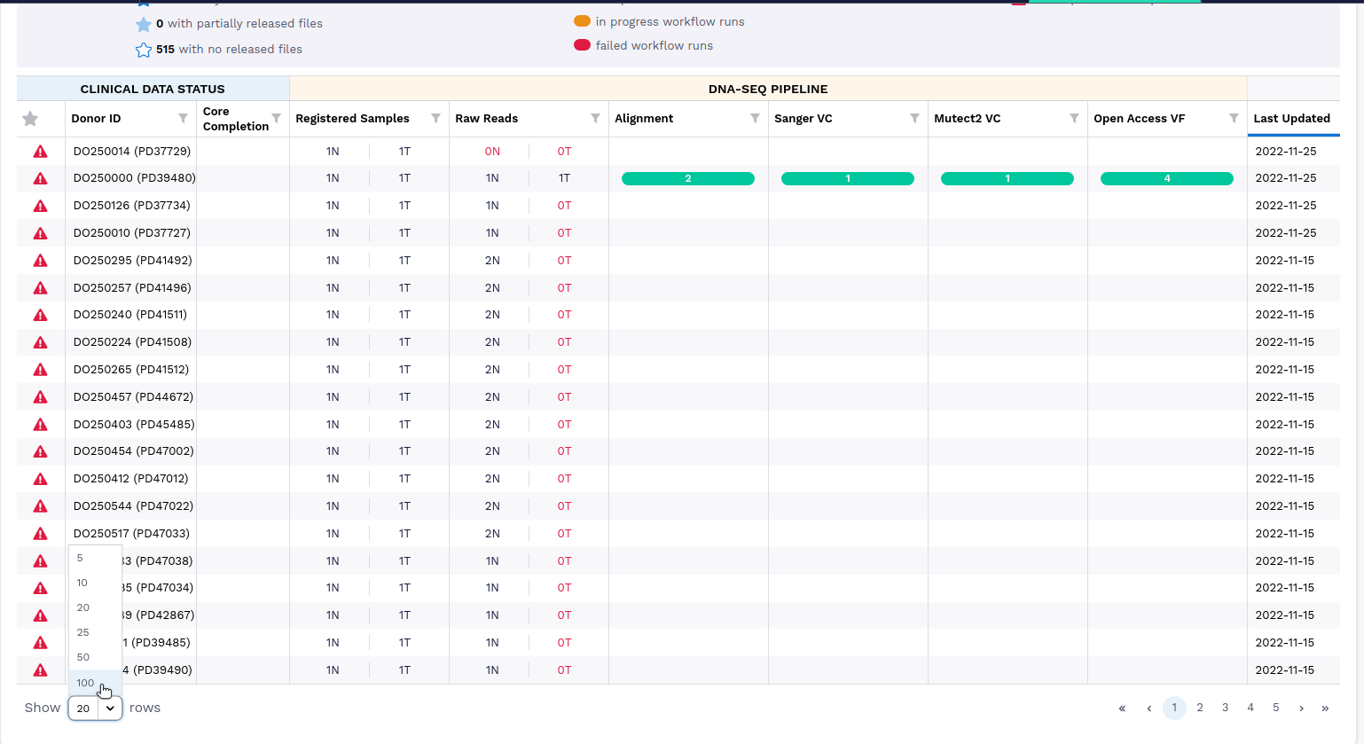Click the green Alignment progress pill showing 2
1364x744 pixels.
tap(688, 178)
